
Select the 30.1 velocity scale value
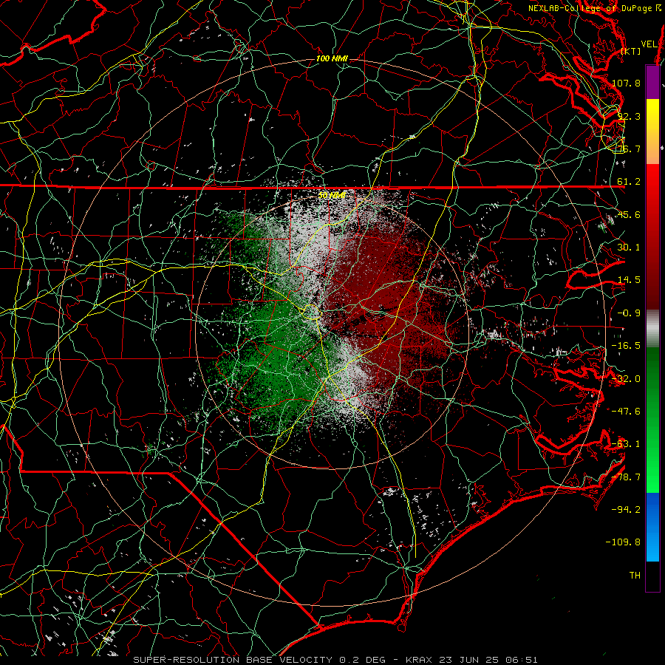coord(629,248)
